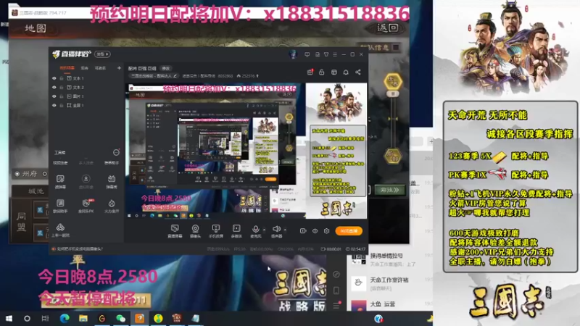
Task: Edit the room name with pencil icon
Action: 175,76
